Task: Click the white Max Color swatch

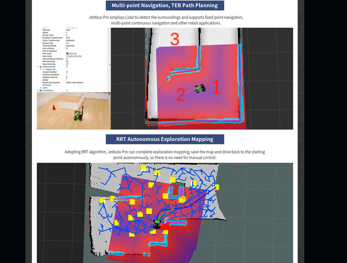Action: click(67, 56)
